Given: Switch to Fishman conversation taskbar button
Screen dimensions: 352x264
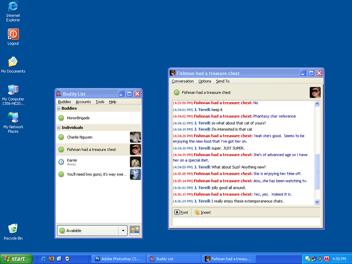Looking at the screenshot, I should [229, 259].
